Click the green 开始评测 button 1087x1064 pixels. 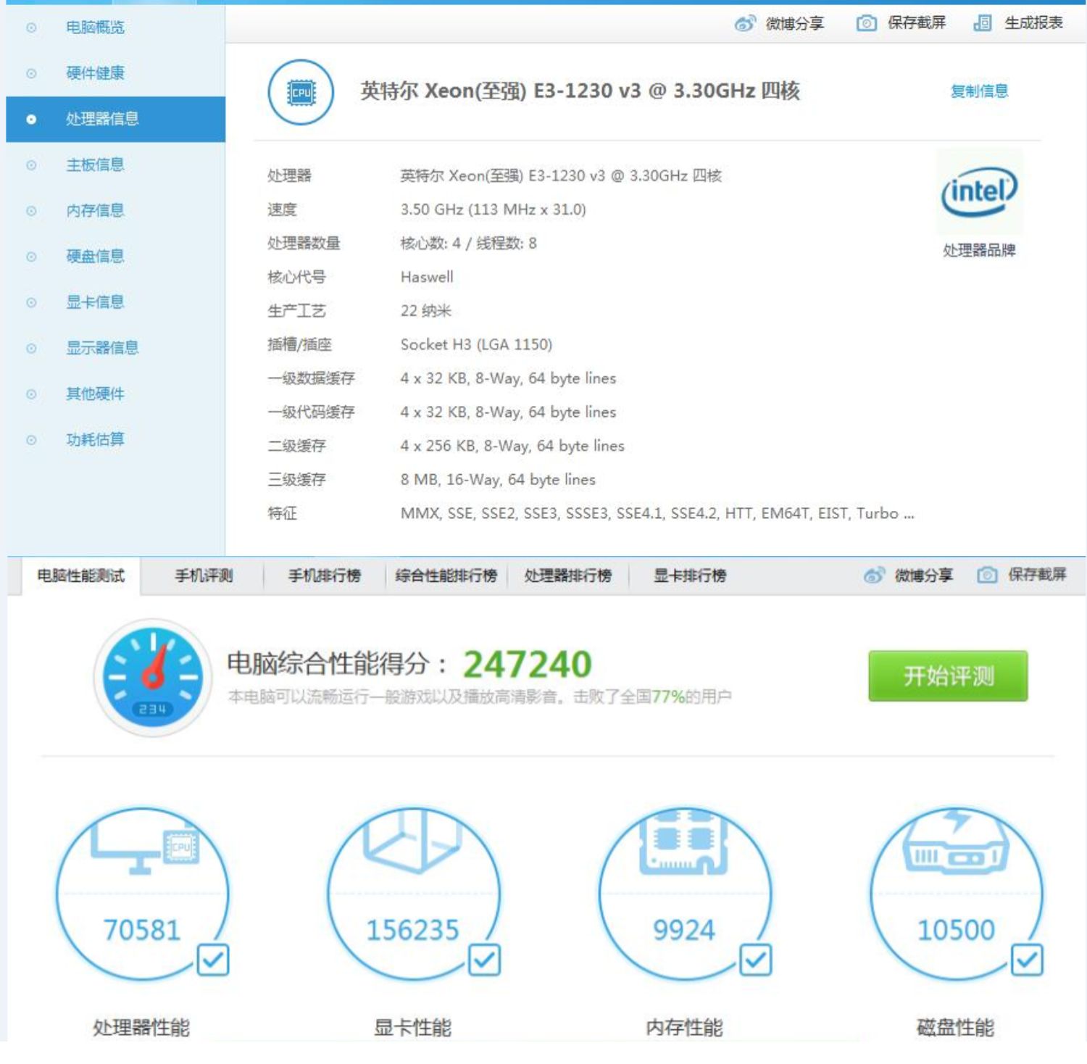coord(949,676)
